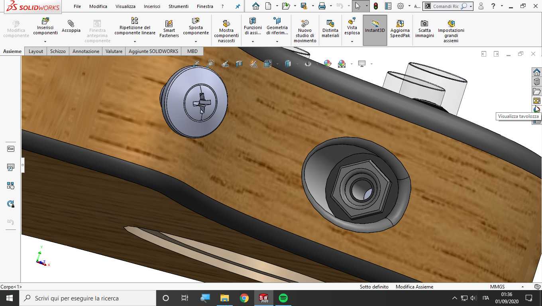Click the Zoom to Fit icon in view toolbar

tap(196, 63)
